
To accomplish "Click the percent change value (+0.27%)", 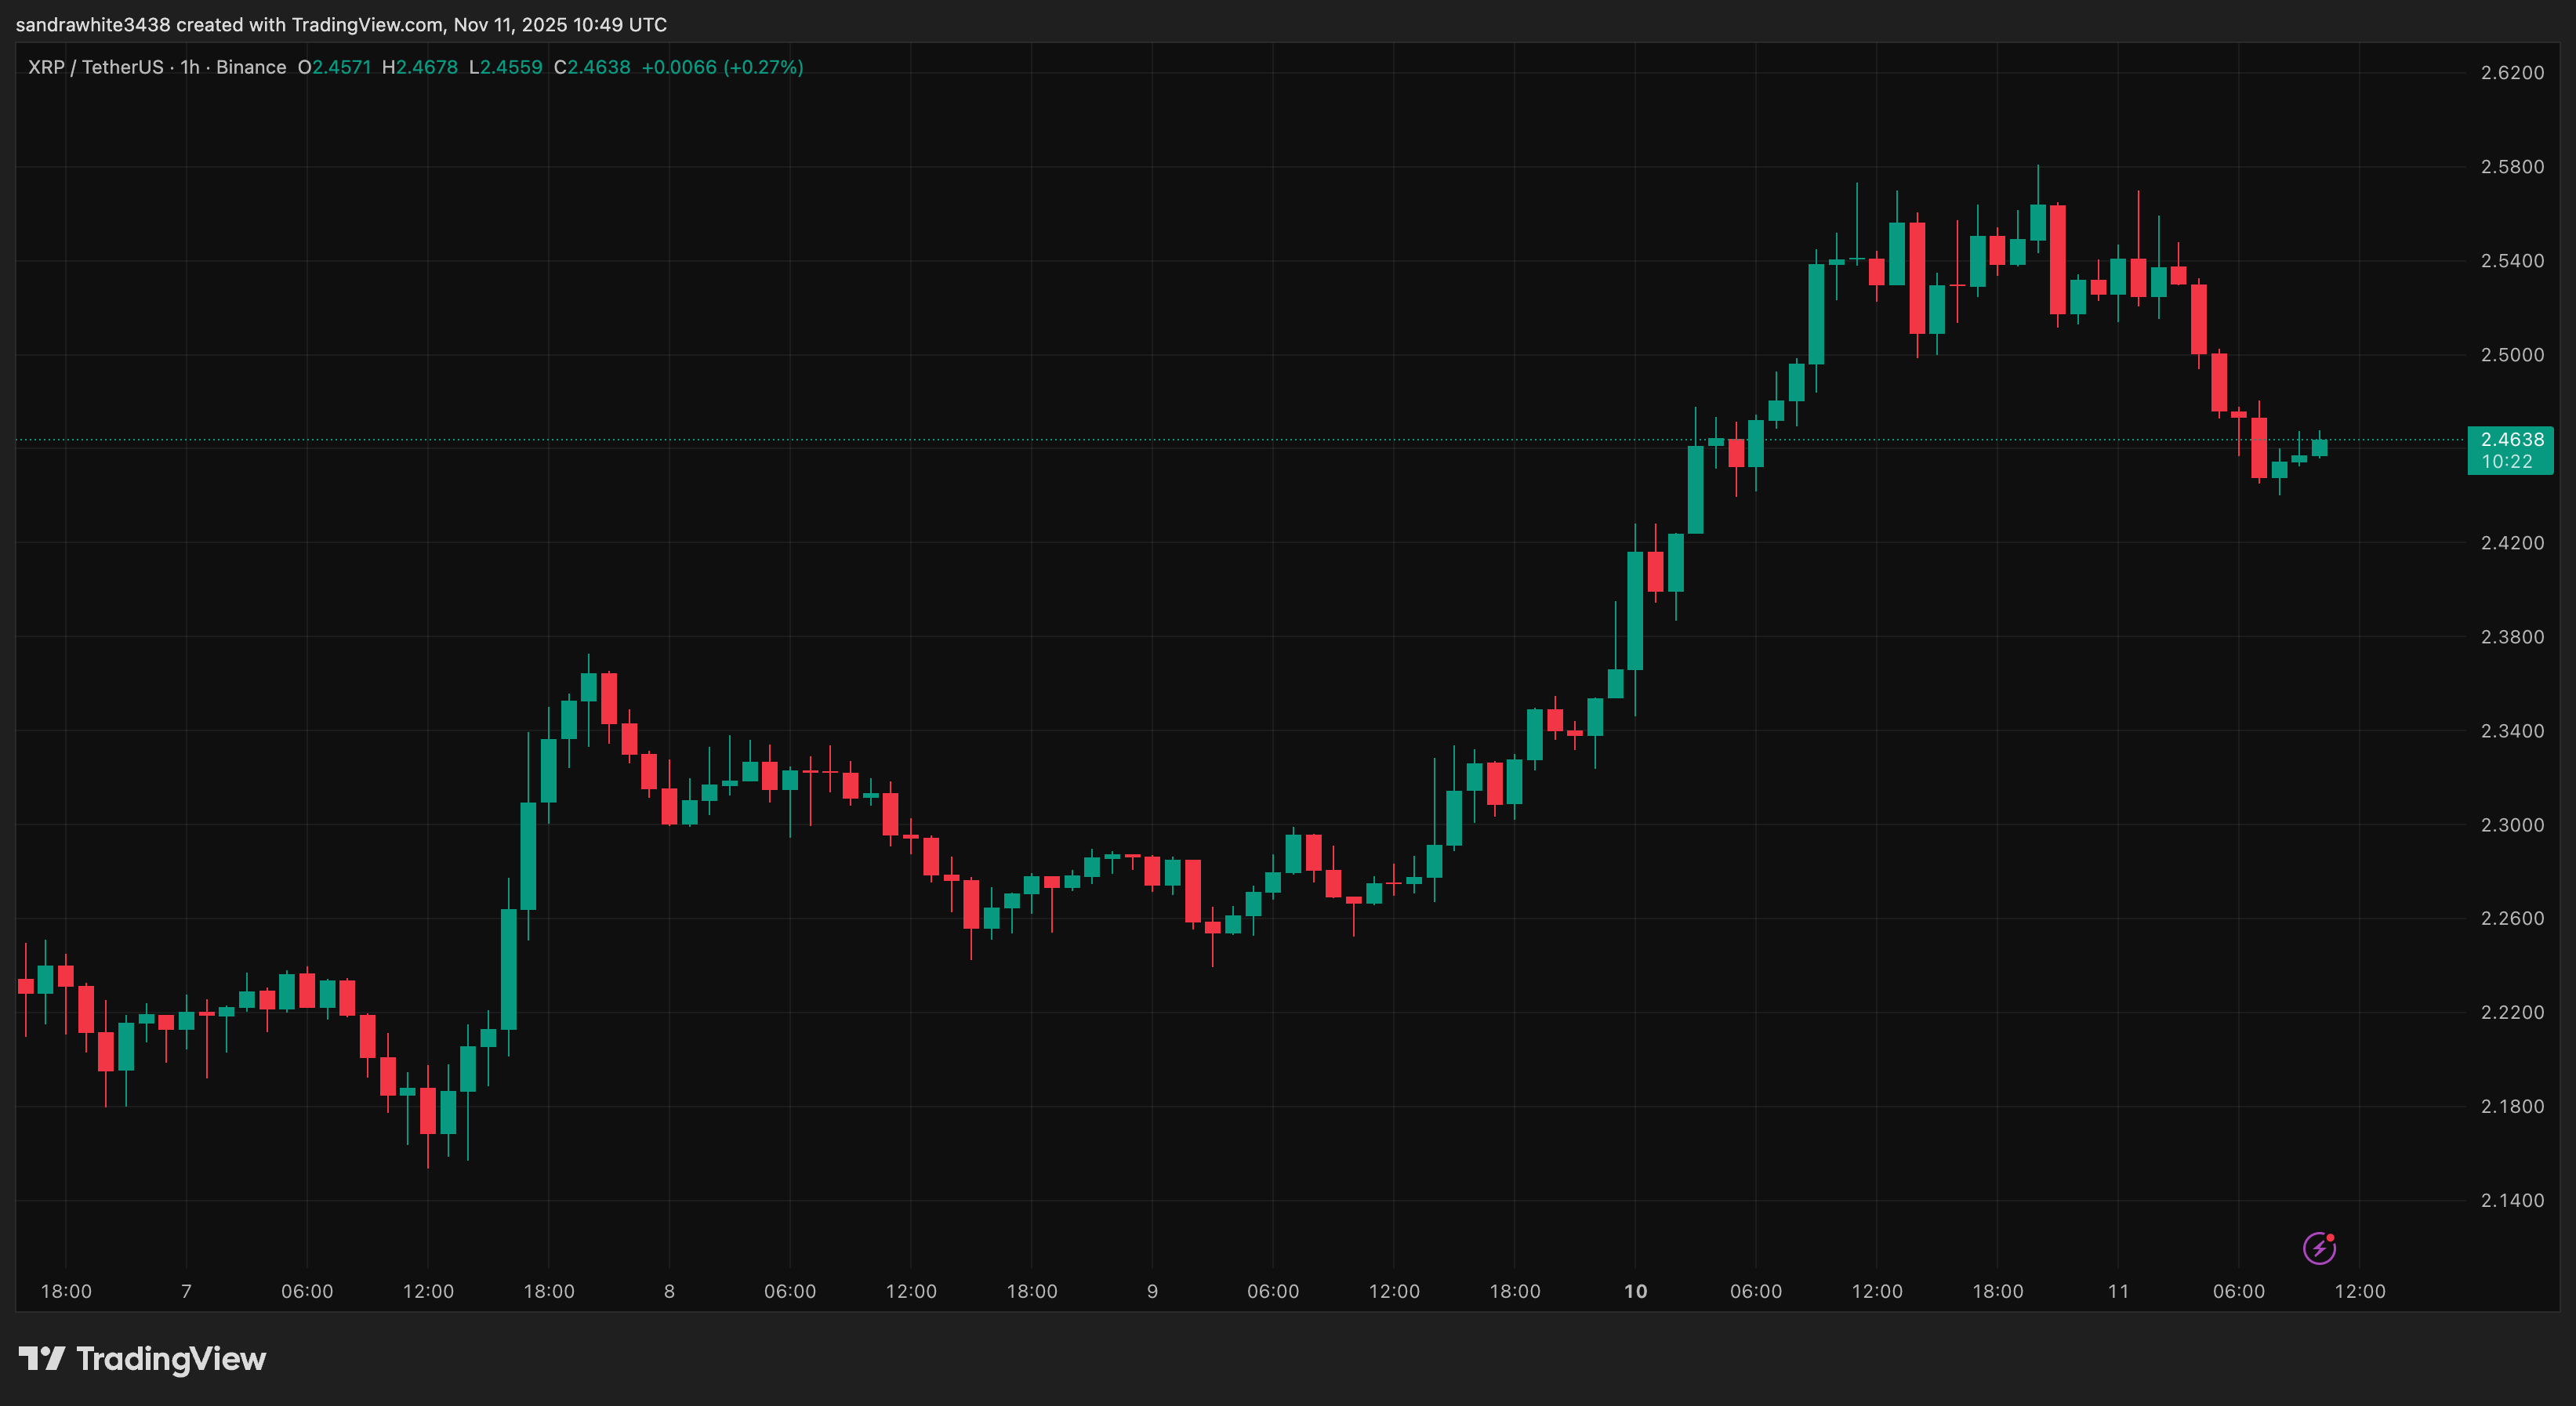I will coord(763,67).
